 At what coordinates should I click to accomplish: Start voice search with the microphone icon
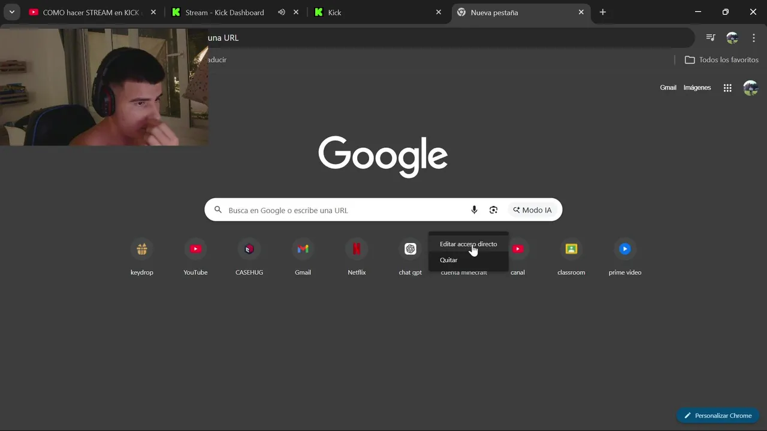point(474,210)
